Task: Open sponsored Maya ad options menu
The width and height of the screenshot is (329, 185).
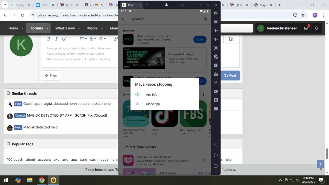Action: click(x=204, y=31)
